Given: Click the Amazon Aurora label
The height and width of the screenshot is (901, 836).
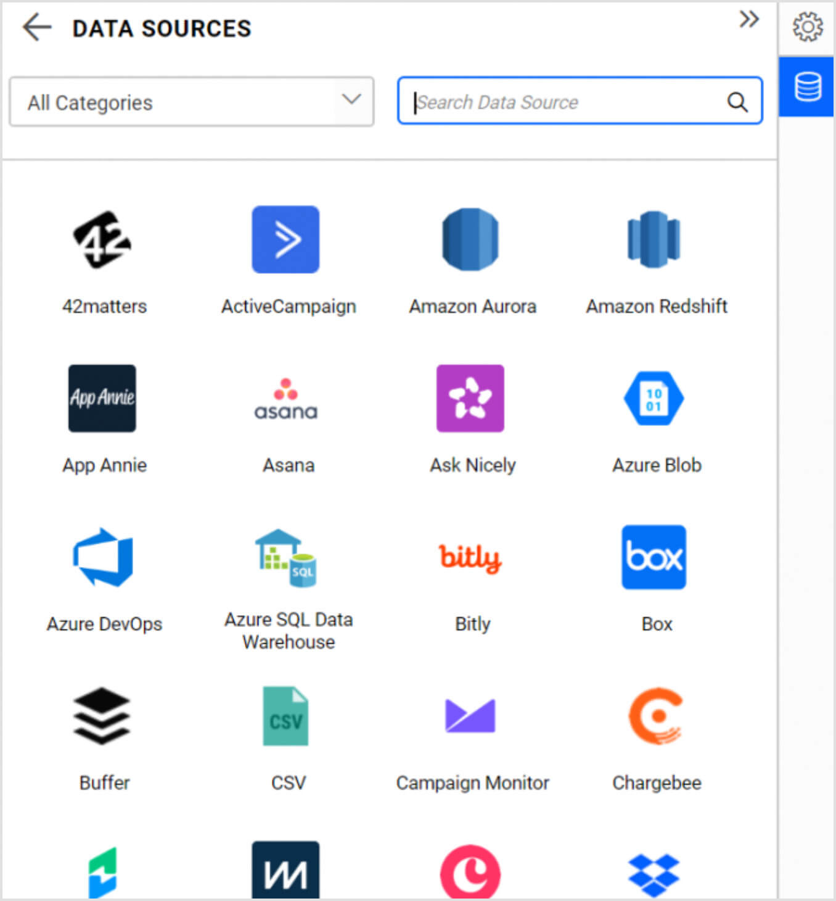Looking at the screenshot, I should (473, 306).
